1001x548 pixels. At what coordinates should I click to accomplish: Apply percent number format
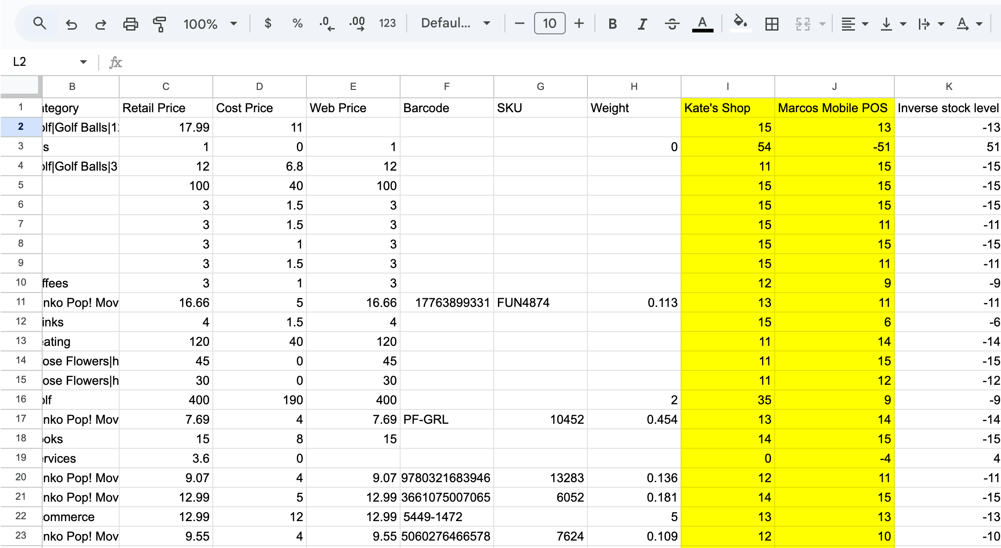point(297,23)
